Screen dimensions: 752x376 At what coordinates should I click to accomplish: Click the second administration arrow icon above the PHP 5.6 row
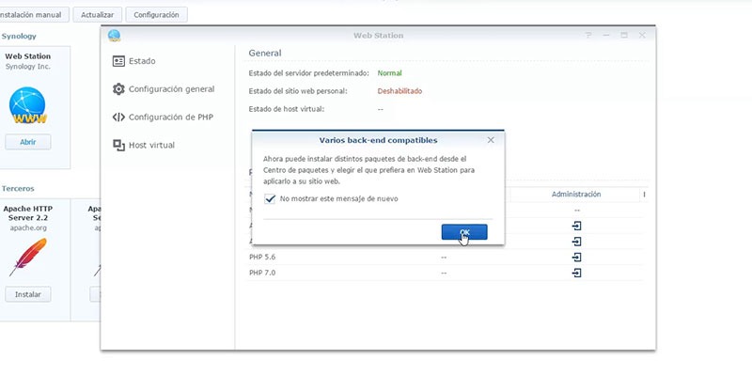[576, 242]
